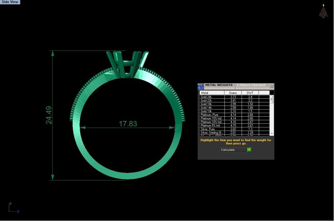Open the Calculate combo box
This screenshot has height=222, width=335.
(x=233, y=150)
